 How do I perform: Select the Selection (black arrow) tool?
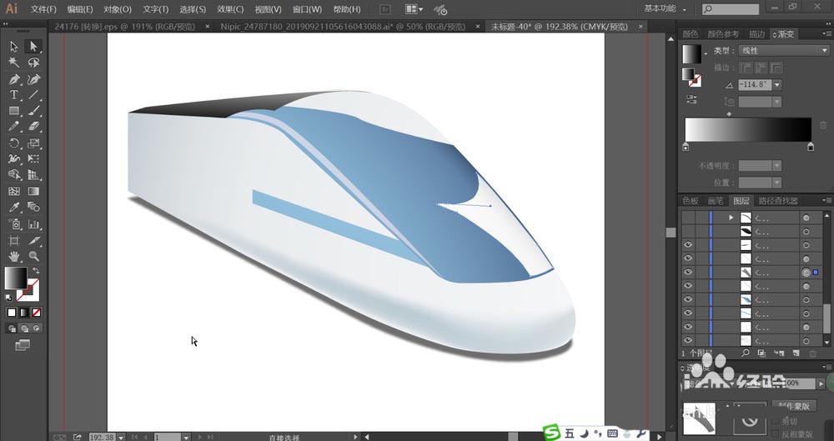point(14,47)
